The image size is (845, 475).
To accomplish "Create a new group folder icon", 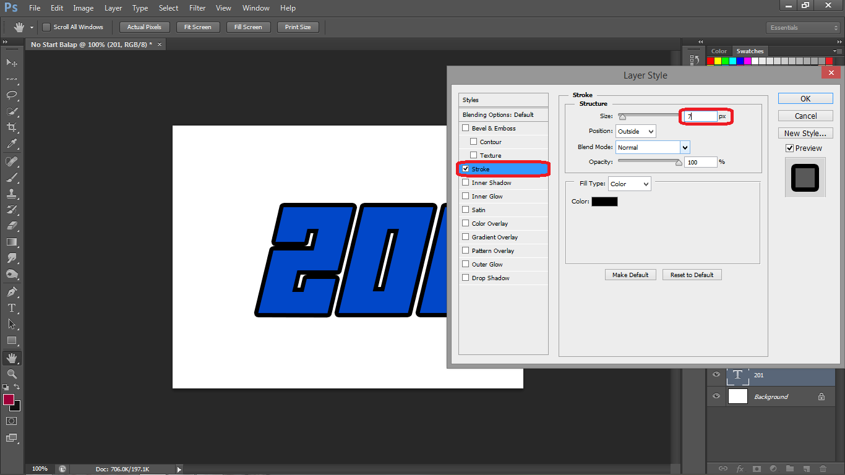I will (x=789, y=469).
